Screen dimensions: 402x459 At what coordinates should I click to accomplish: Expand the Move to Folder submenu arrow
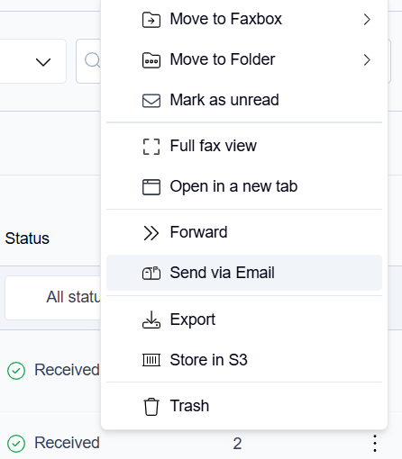(367, 60)
